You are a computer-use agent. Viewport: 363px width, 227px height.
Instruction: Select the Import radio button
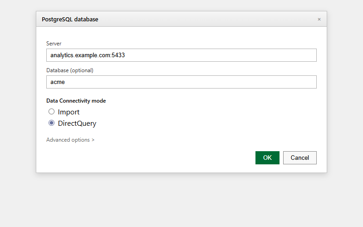click(x=51, y=112)
